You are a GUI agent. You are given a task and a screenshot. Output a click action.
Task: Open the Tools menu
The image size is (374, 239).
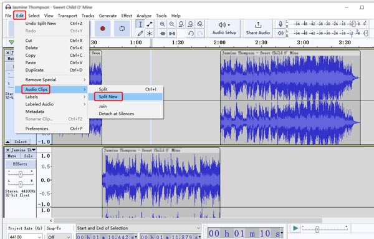pos(161,16)
